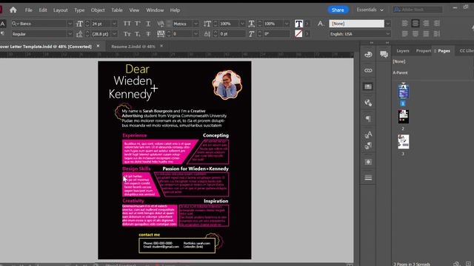Open the leading (28.8 pt) dropdown
This screenshot has height=266, width=474.
pyautogui.click(x=114, y=34)
